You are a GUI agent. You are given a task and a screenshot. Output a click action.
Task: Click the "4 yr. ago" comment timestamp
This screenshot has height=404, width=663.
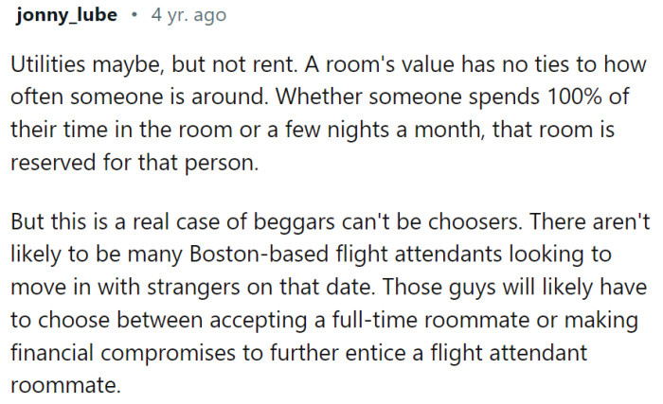coord(189,15)
